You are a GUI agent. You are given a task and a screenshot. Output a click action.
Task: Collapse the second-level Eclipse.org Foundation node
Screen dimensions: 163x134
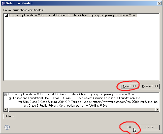10,98
